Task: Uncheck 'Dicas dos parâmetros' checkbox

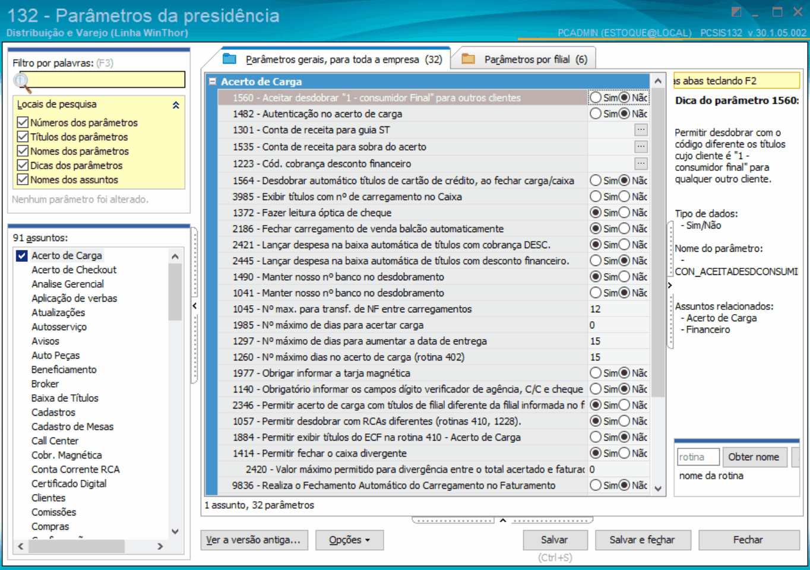Action: click(x=23, y=165)
